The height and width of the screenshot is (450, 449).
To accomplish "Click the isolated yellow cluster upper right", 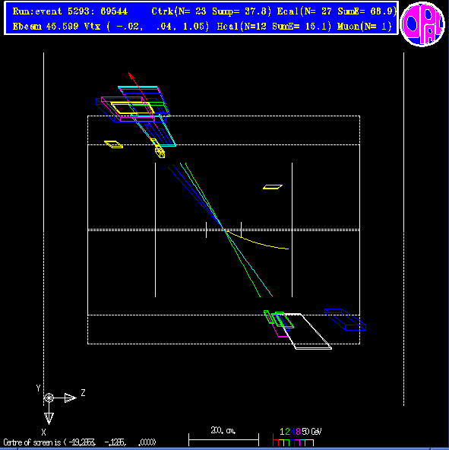I will click(x=273, y=187).
